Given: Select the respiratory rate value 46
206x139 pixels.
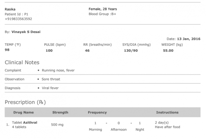Looking at the screenshot, I should (87, 51).
